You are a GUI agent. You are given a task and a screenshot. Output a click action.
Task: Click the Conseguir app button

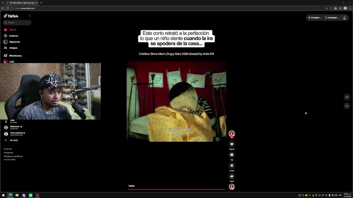click(x=332, y=18)
